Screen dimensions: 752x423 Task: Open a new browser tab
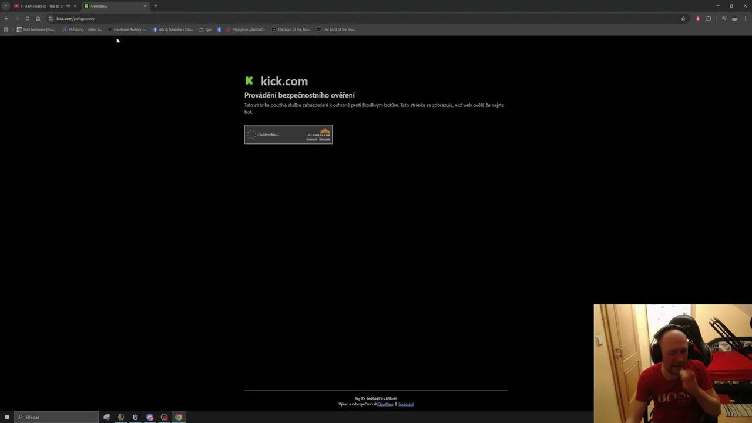coord(156,6)
